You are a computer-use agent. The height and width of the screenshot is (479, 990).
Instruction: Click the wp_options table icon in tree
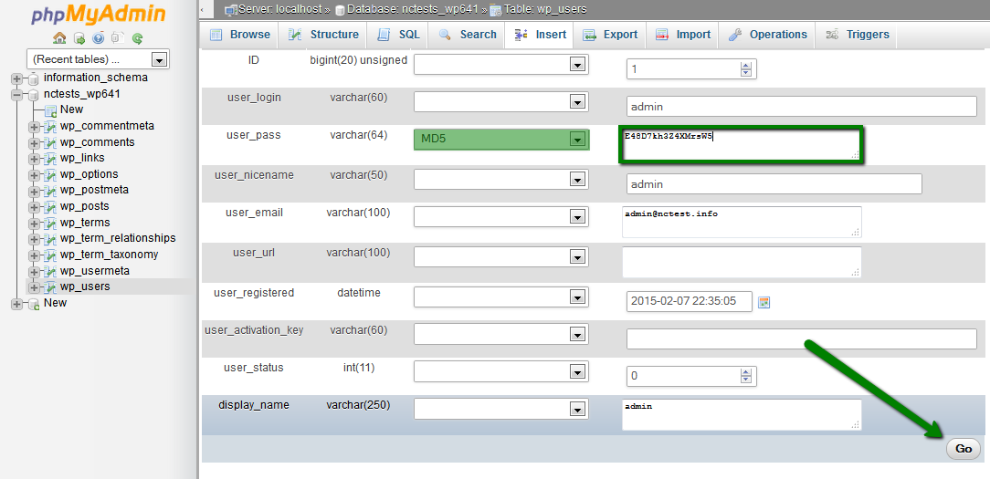pos(51,174)
